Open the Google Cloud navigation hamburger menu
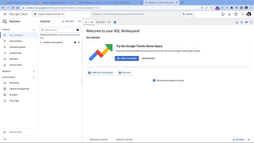The width and height of the screenshot is (254, 143). 5,14
